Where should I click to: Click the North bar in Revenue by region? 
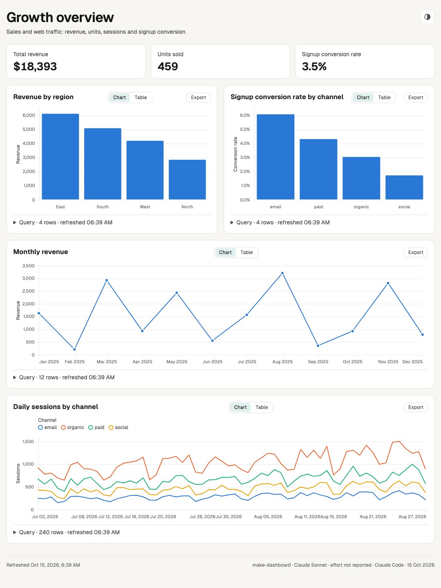(x=187, y=179)
